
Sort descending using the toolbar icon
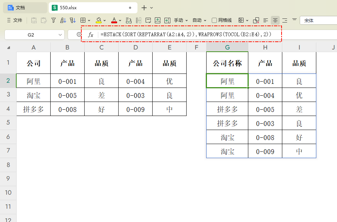point(73,20)
